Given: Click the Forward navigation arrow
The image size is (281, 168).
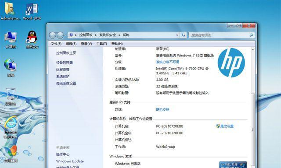Looking at the screenshot, I should (60, 35).
